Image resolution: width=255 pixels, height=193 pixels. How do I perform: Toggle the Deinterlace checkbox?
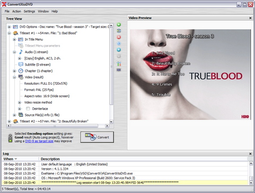[x=28, y=108]
